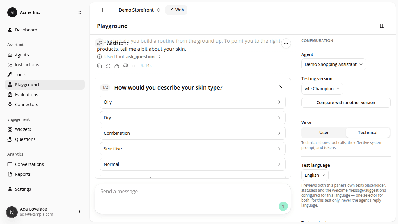Image resolution: width=398 pixels, height=224 pixels.
Task: Open the Dashboard page
Action: [x=45, y=30]
